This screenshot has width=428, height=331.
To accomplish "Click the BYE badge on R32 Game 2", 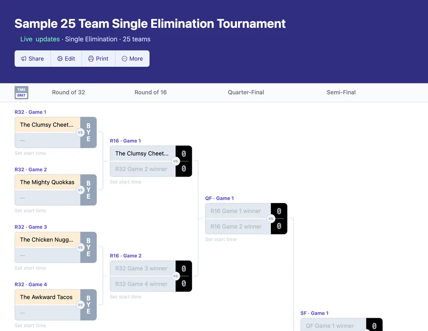I will pyautogui.click(x=88, y=190).
